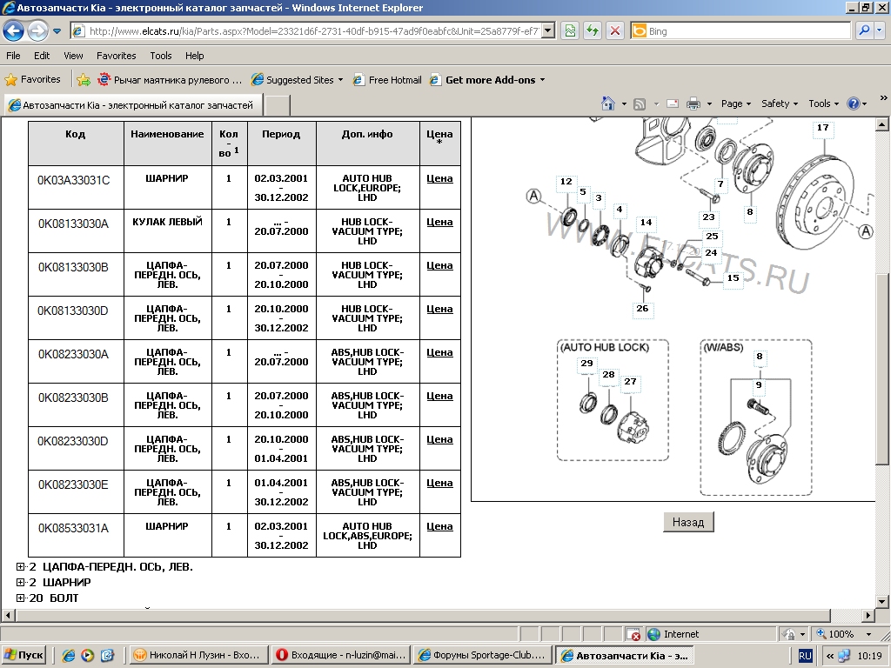Click the Назад button
This screenshot has height=668, width=891.
click(688, 522)
